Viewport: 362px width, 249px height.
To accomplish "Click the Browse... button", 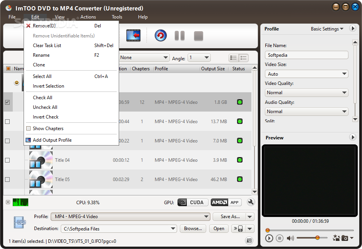I will pos(193,229).
